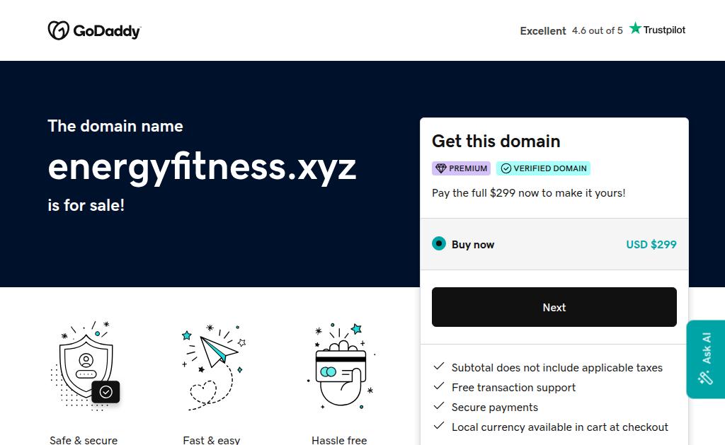Select the Buy now radio button
The image size is (725, 445).
pyautogui.click(x=439, y=243)
